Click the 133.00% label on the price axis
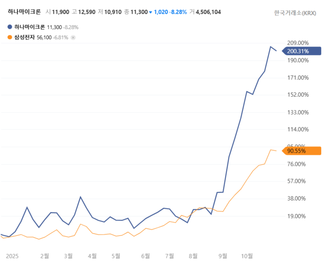Image resolution: width=325 pixels, height=271 pixels. click(x=298, y=112)
